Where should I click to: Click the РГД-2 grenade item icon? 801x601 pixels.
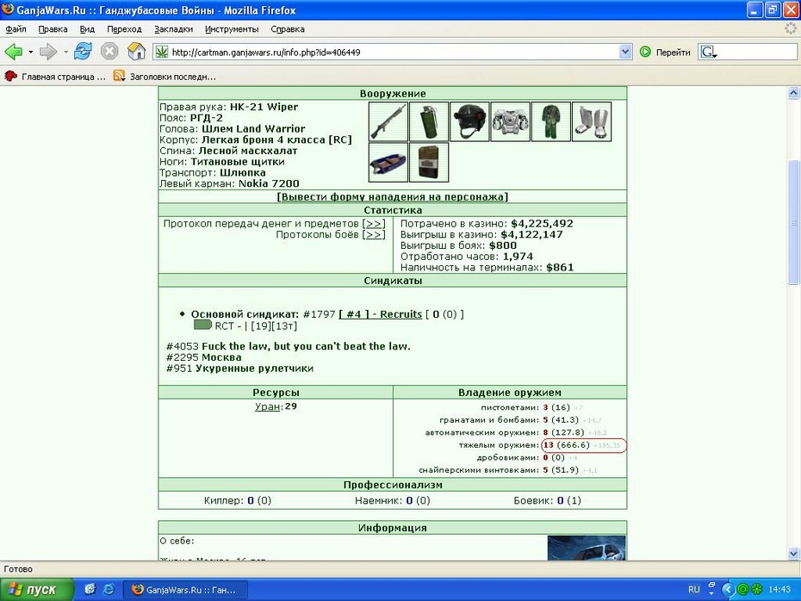pos(429,121)
